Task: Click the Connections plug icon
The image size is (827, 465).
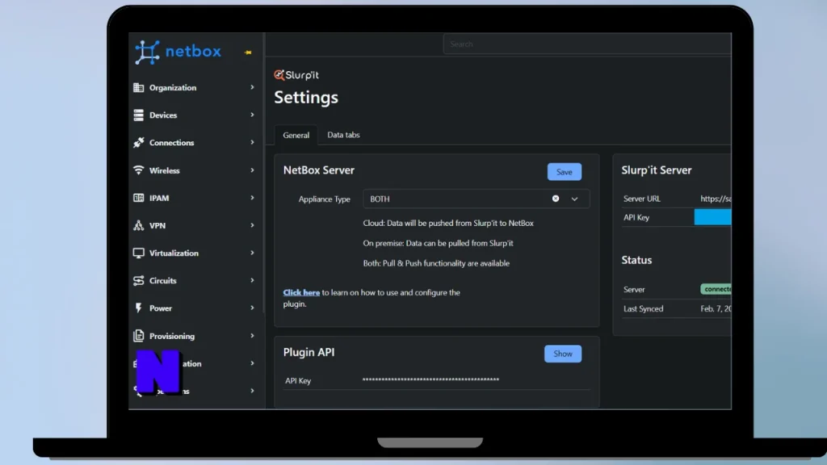Action: point(138,142)
